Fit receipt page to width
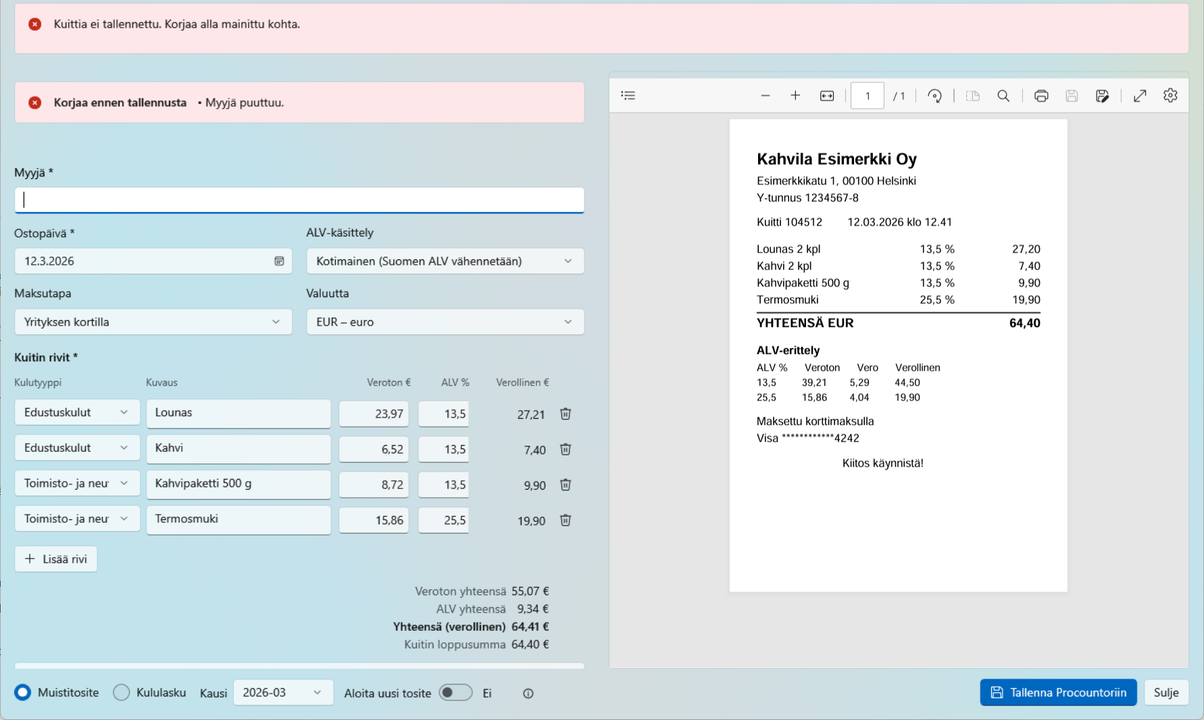Screen dimensions: 1204x720 827,96
